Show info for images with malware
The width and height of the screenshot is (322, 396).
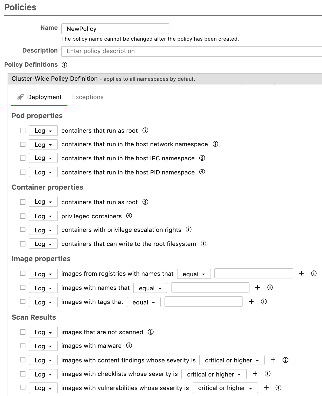[x=129, y=345]
